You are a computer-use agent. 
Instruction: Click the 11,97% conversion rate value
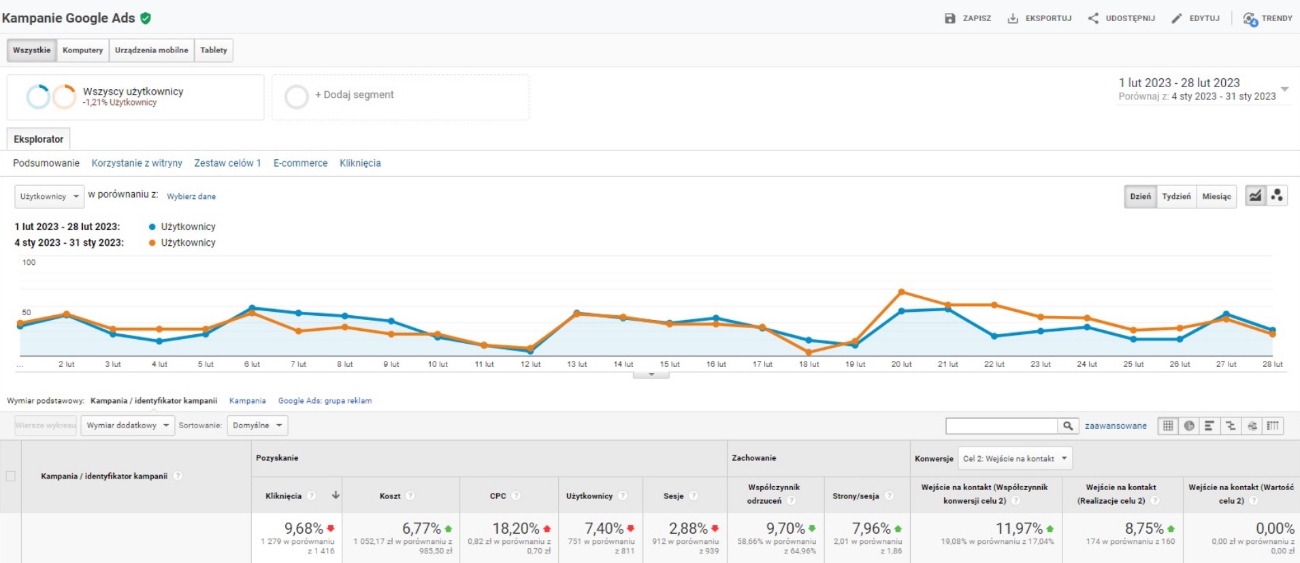[x=1019, y=528]
